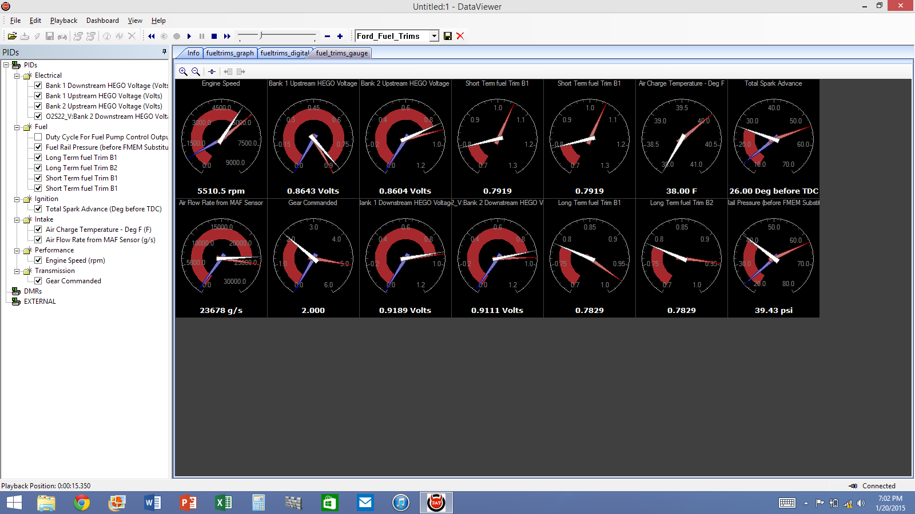
Task: Uncheck Bank 2 Upstream HEGO Voltage
Action: 38,106
